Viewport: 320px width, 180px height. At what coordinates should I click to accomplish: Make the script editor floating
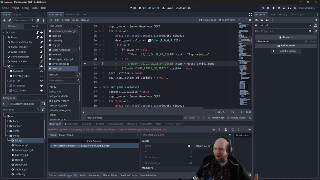tap(250, 20)
